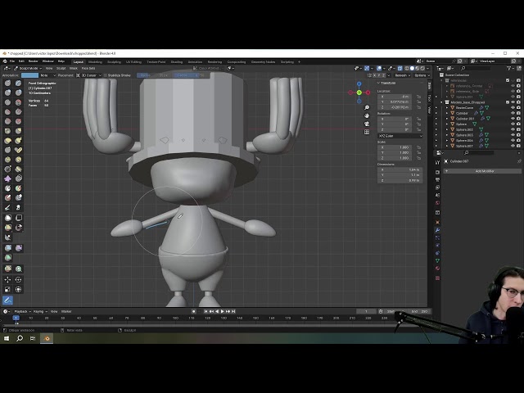Viewport: 524px width, 393px height.
Task: Open the Render properties tab
Action: coord(437,172)
